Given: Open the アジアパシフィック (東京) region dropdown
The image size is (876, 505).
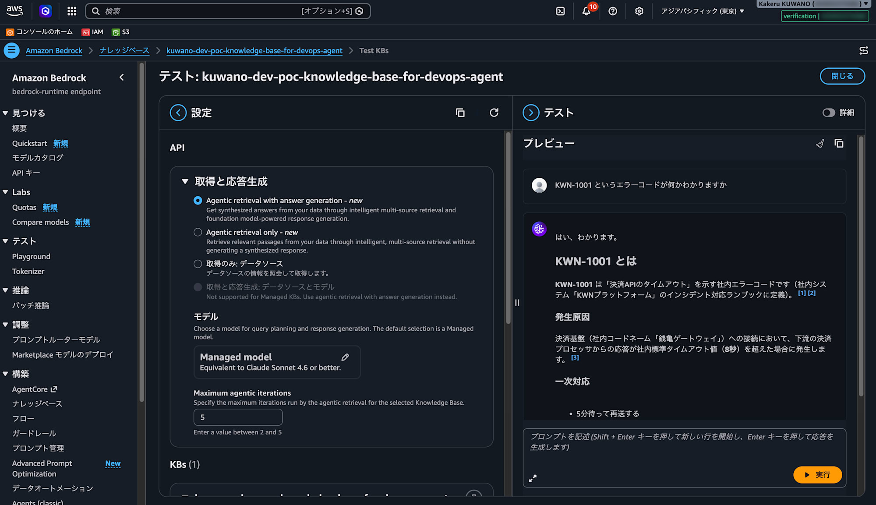Looking at the screenshot, I should tap(703, 11).
